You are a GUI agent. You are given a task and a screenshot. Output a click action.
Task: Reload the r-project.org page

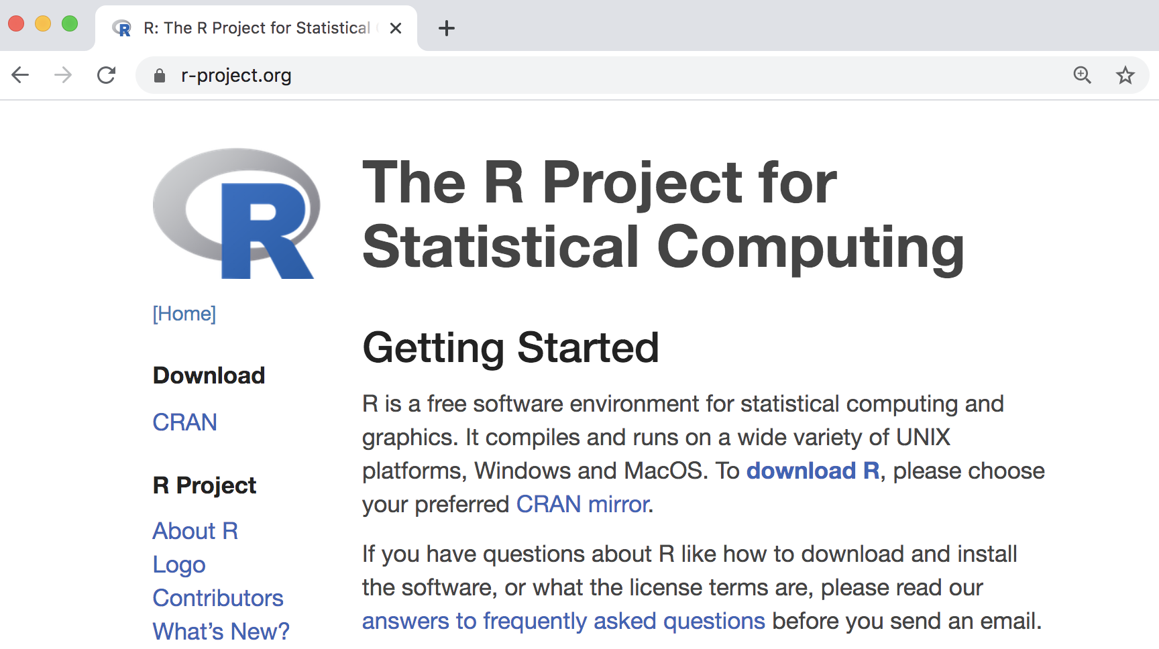107,75
